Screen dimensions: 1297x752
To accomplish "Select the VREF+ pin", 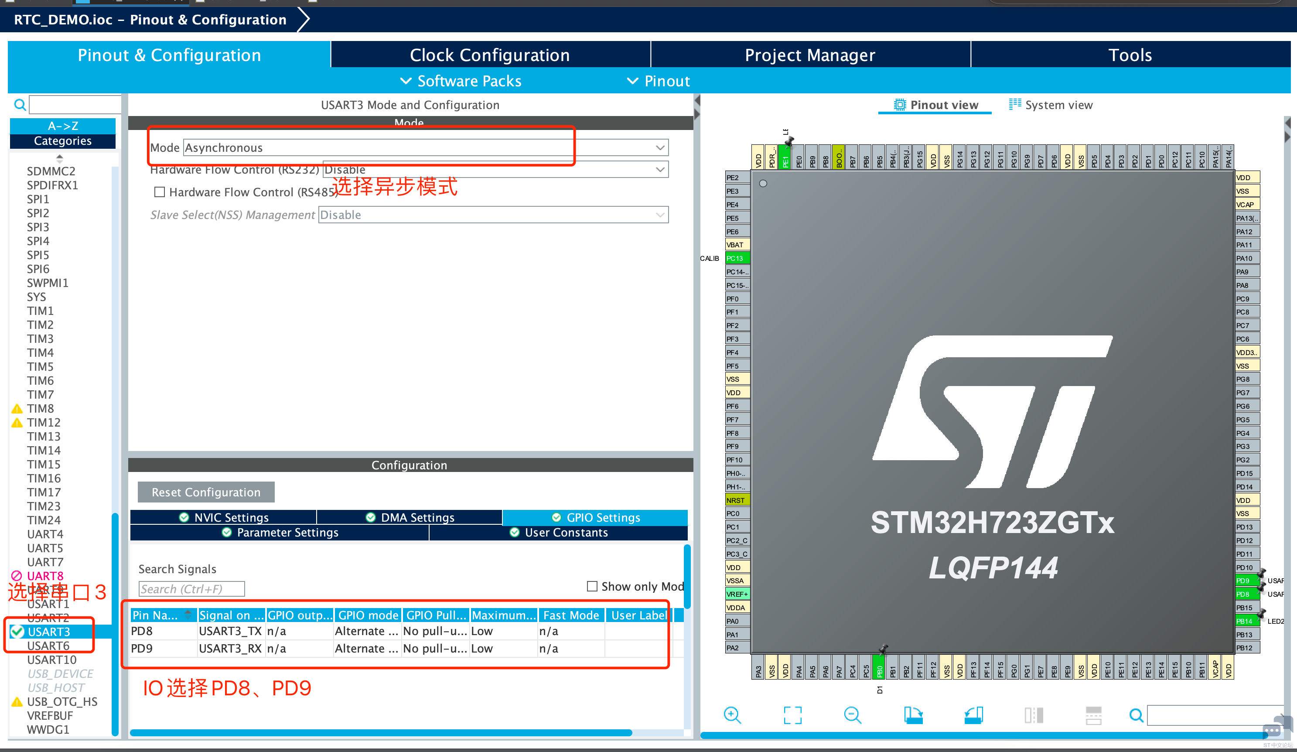I will 737,594.
